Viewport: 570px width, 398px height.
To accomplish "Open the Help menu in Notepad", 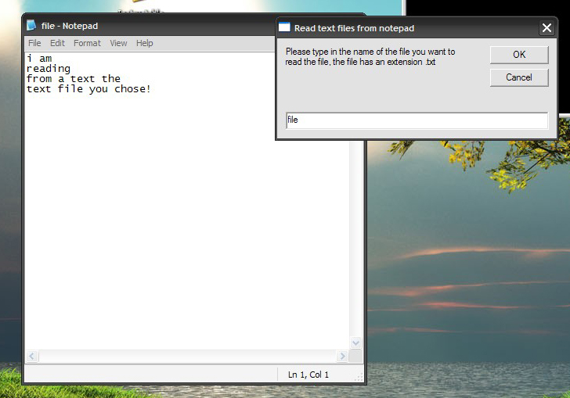I will [145, 43].
